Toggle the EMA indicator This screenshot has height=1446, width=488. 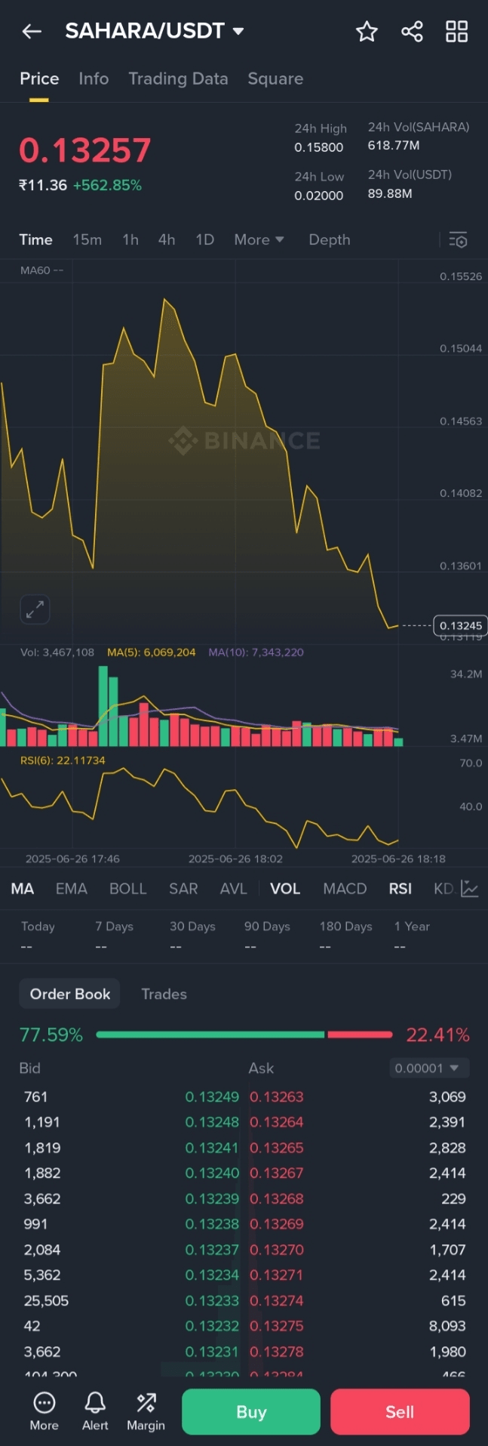pos(72,889)
